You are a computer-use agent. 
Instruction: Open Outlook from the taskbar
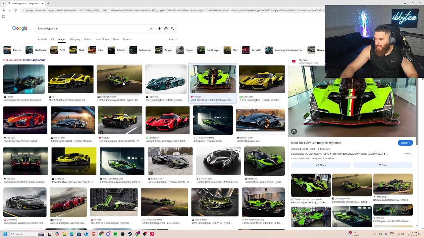(x=86, y=234)
